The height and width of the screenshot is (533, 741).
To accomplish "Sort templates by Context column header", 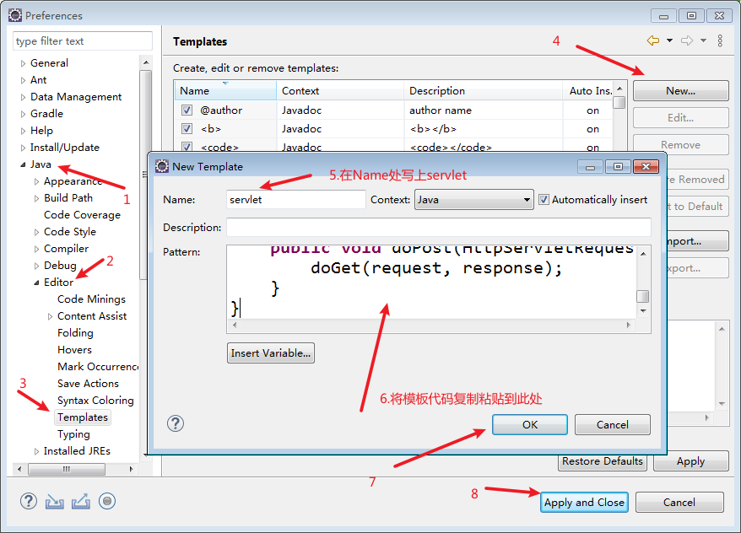I will pyautogui.click(x=340, y=90).
